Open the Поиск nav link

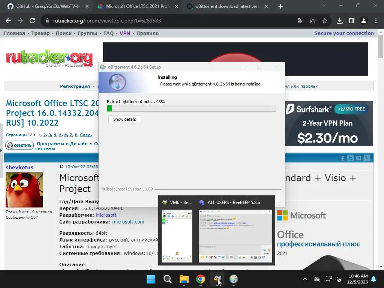[x=64, y=33]
